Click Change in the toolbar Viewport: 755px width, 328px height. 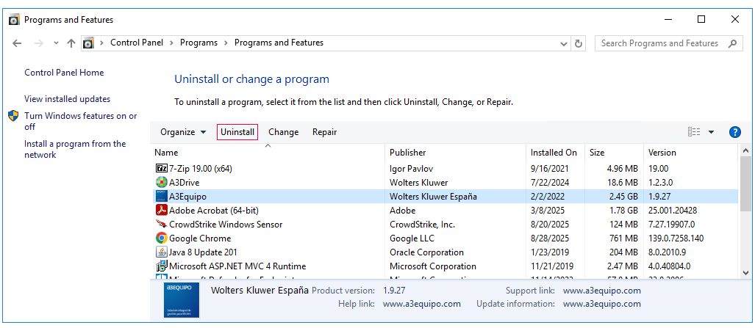(283, 132)
